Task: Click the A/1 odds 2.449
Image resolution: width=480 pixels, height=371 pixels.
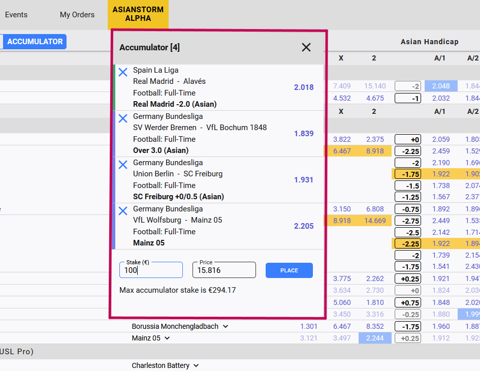Action: click(441, 221)
